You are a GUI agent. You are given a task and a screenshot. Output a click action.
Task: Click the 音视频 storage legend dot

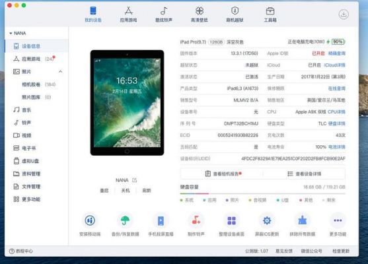250,200
